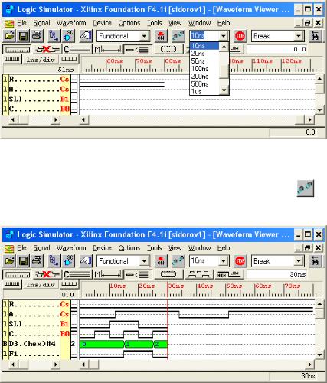Viewport: 327px width, 383px height.
Task: Click the Save floppy icon in top toolbar
Action: pyautogui.click(x=23, y=36)
